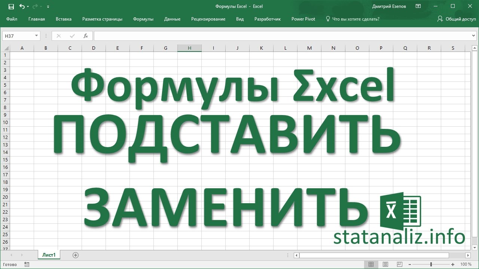Click the horizontal scrollbar right arrow
This screenshot has height=269, width=479.
coord(468,255)
